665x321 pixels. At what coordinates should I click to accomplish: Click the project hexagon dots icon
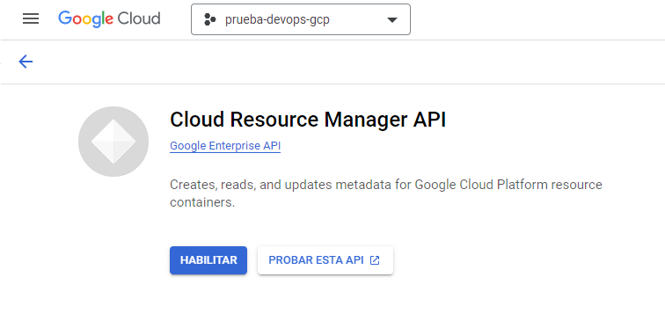point(210,19)
